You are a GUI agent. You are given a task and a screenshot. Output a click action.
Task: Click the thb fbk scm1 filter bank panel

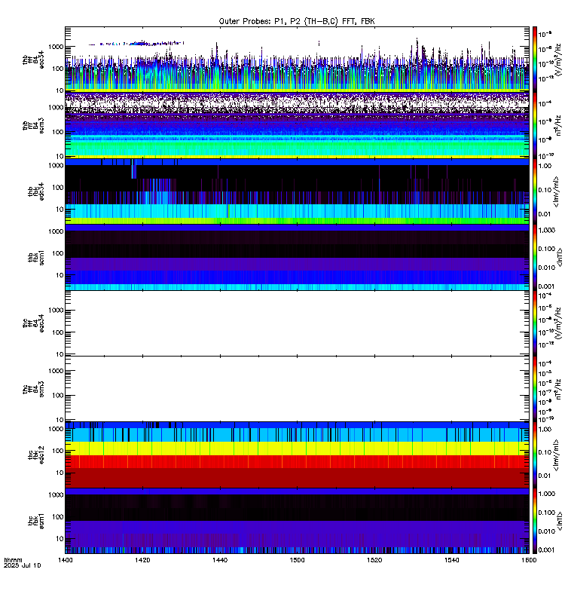pos(297,257)
